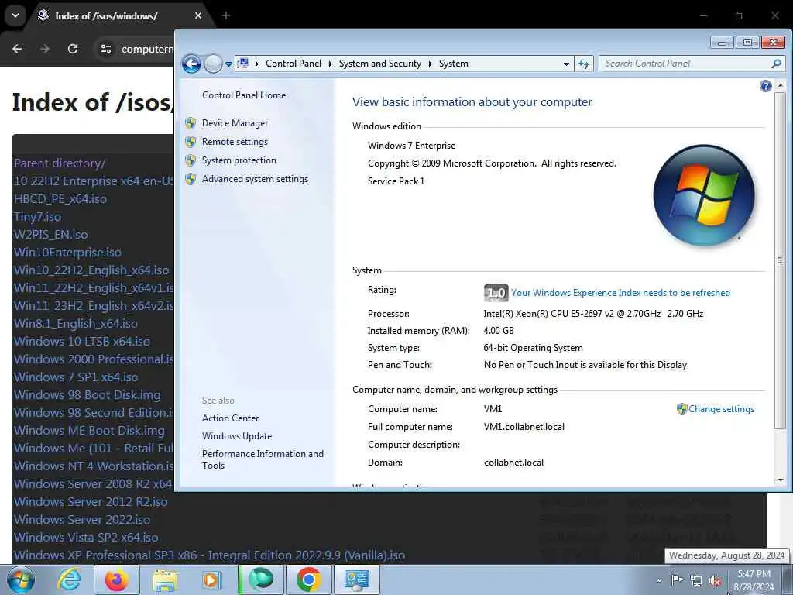Click Change settings link

click(721, 409)
